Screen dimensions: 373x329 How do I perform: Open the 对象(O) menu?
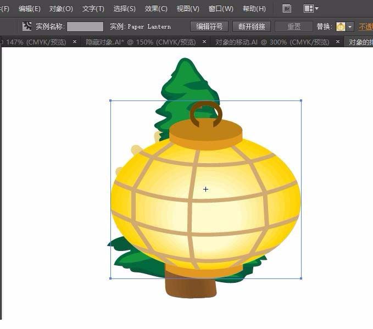click(61, 9)
